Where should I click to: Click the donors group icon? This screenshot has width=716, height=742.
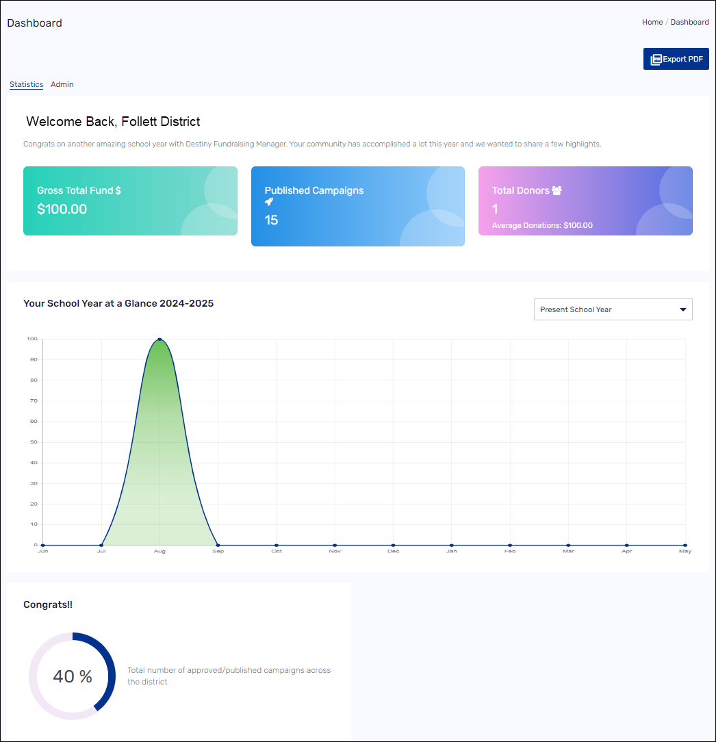[x=557, y=191]
